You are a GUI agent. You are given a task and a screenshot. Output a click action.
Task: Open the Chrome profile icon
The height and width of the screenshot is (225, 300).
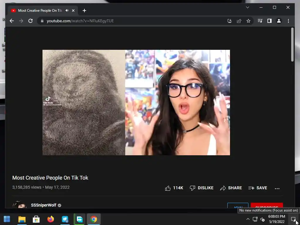(279, 21)
